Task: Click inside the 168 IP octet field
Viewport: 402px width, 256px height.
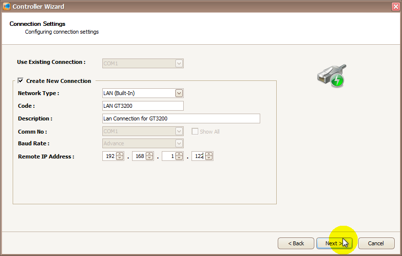Action: coord(139,157)
